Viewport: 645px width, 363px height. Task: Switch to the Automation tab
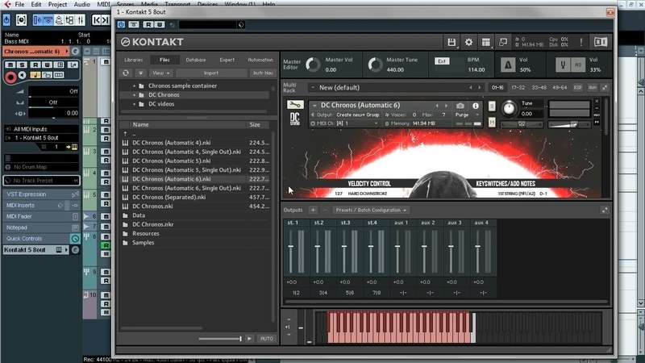[x=260, y=60]
